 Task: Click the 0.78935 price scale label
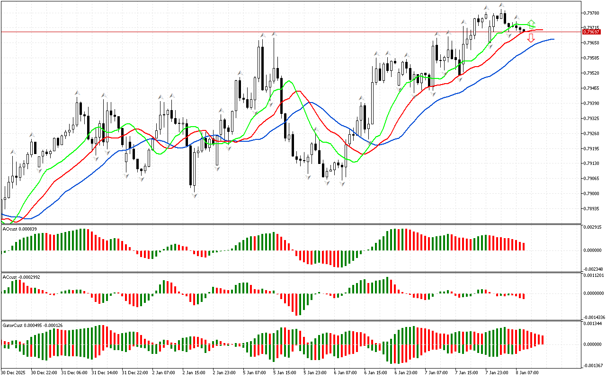[593, 209]
